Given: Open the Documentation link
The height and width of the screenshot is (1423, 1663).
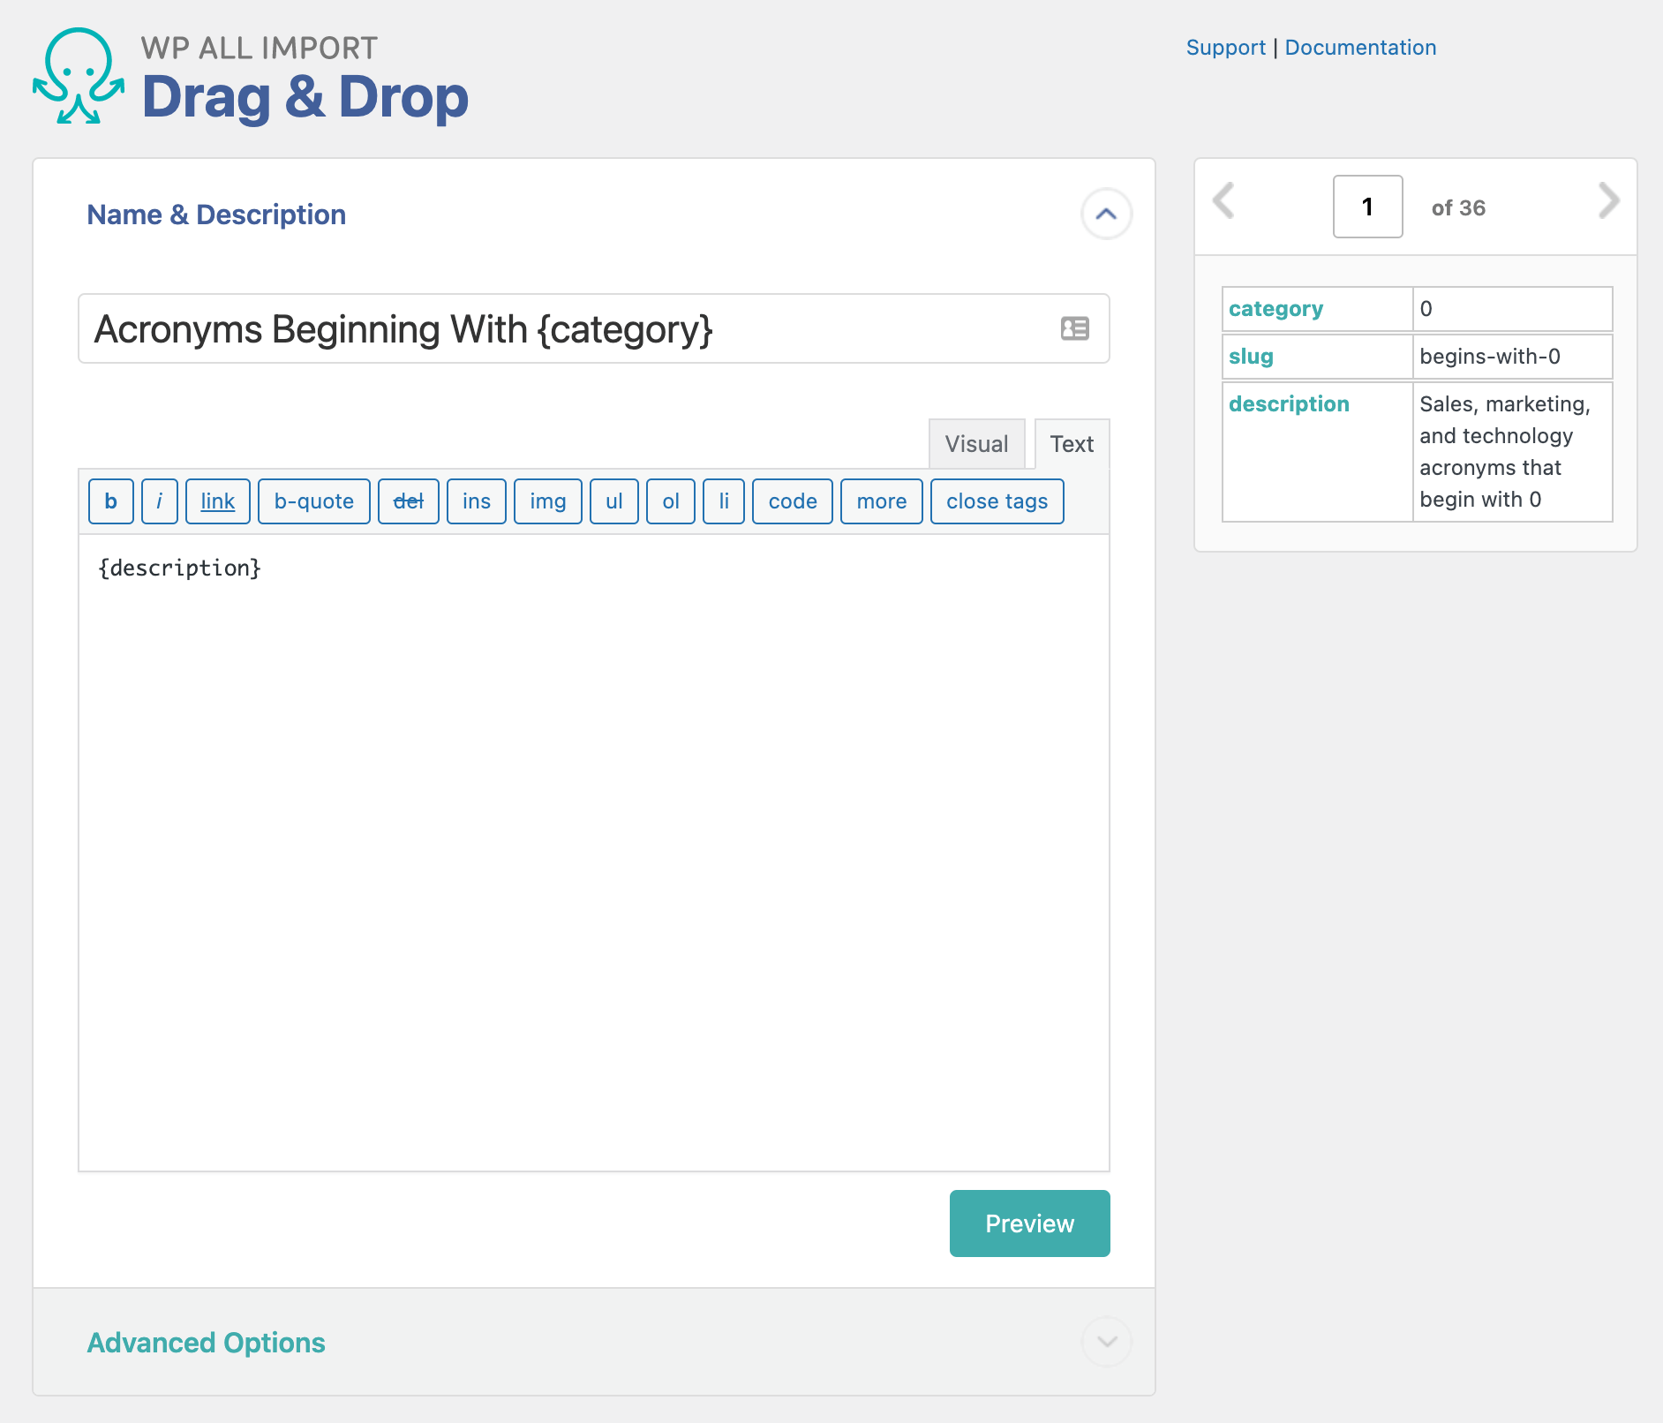Looking at the screenshot, I should [x=1360, y=48].
